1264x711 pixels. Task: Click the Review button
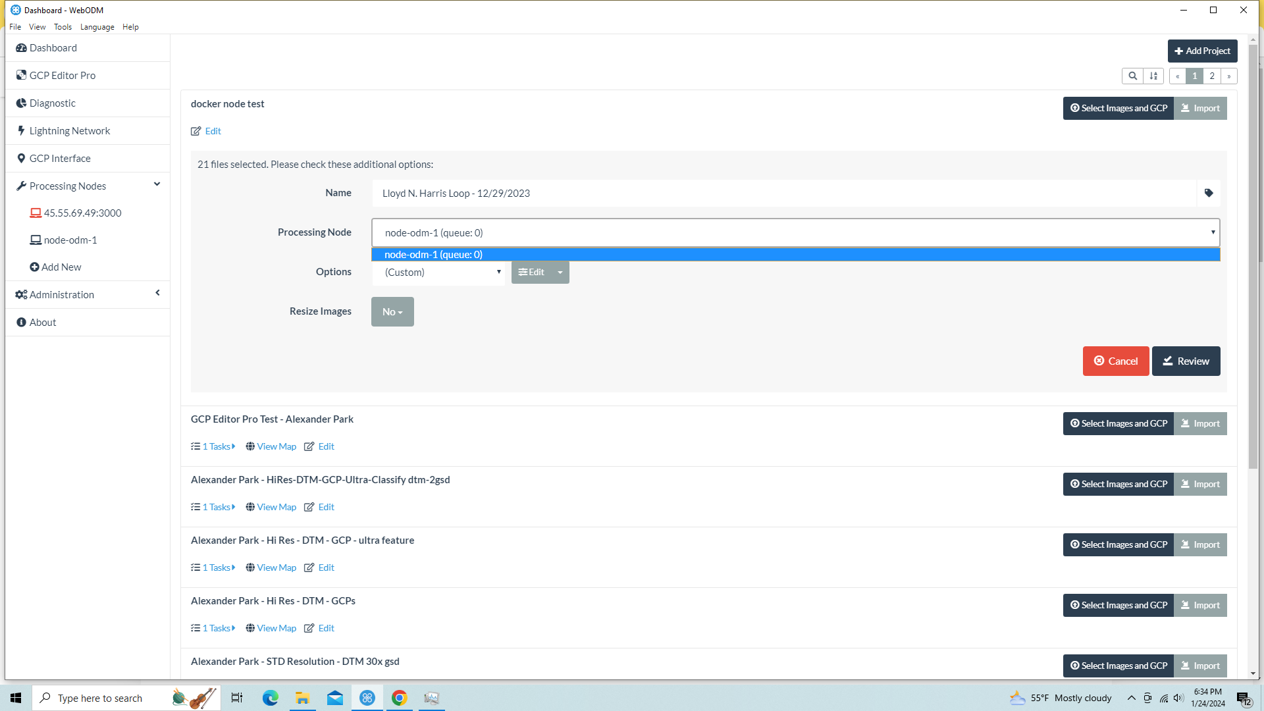(x=1186, y=361)
